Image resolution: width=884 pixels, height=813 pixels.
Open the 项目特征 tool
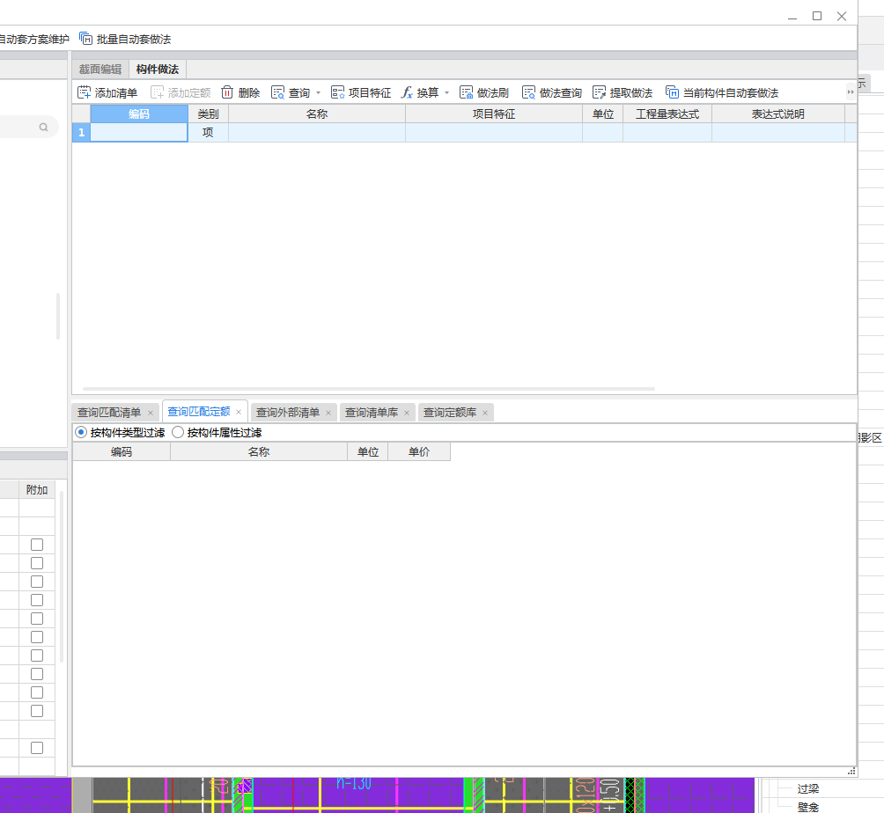pos(361,92)
